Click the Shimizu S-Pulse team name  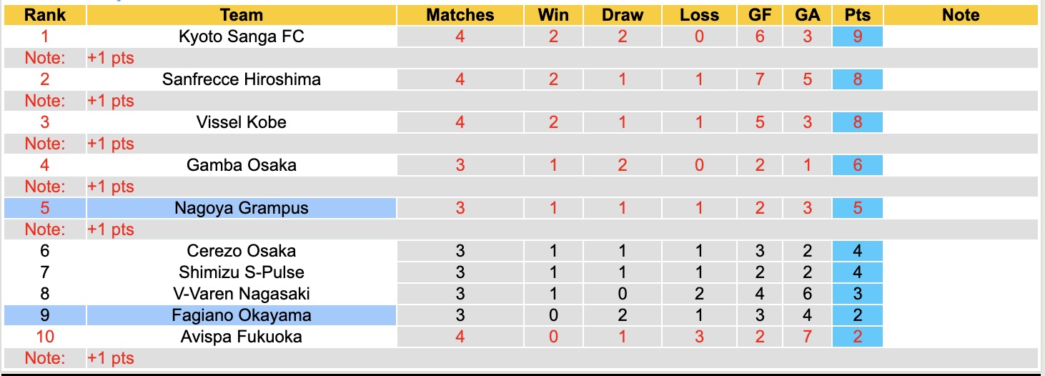[242, 272]
